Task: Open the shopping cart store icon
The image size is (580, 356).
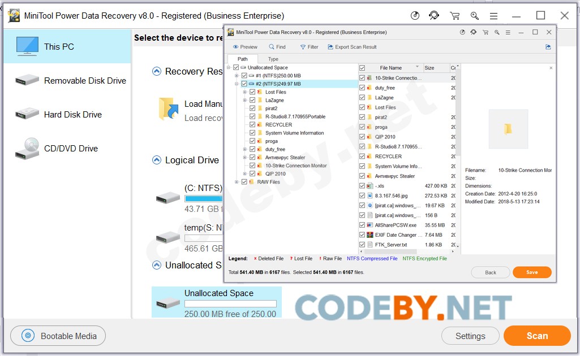Action: (455, 15)
